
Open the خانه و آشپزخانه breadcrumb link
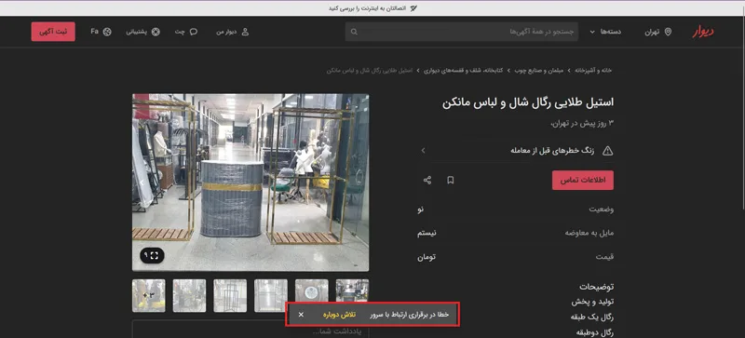point(593,71)
